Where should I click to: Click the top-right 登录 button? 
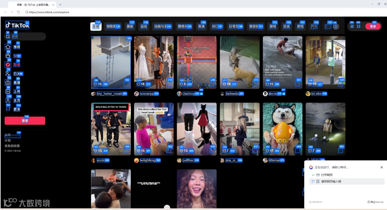(x=373, y=26)
